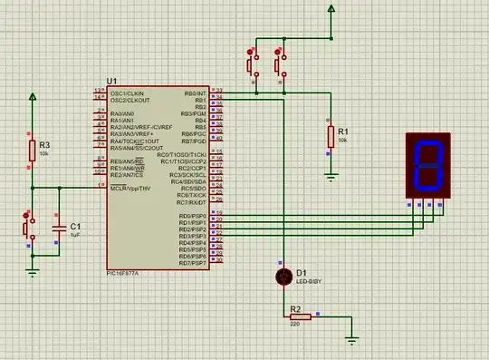Click the RD0/PSP0 pin label
Screen dimensions: 489x360
[192, 216]
